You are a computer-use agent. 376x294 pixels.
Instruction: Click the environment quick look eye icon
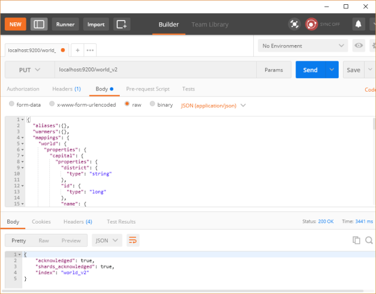click(x=359, y=46)
